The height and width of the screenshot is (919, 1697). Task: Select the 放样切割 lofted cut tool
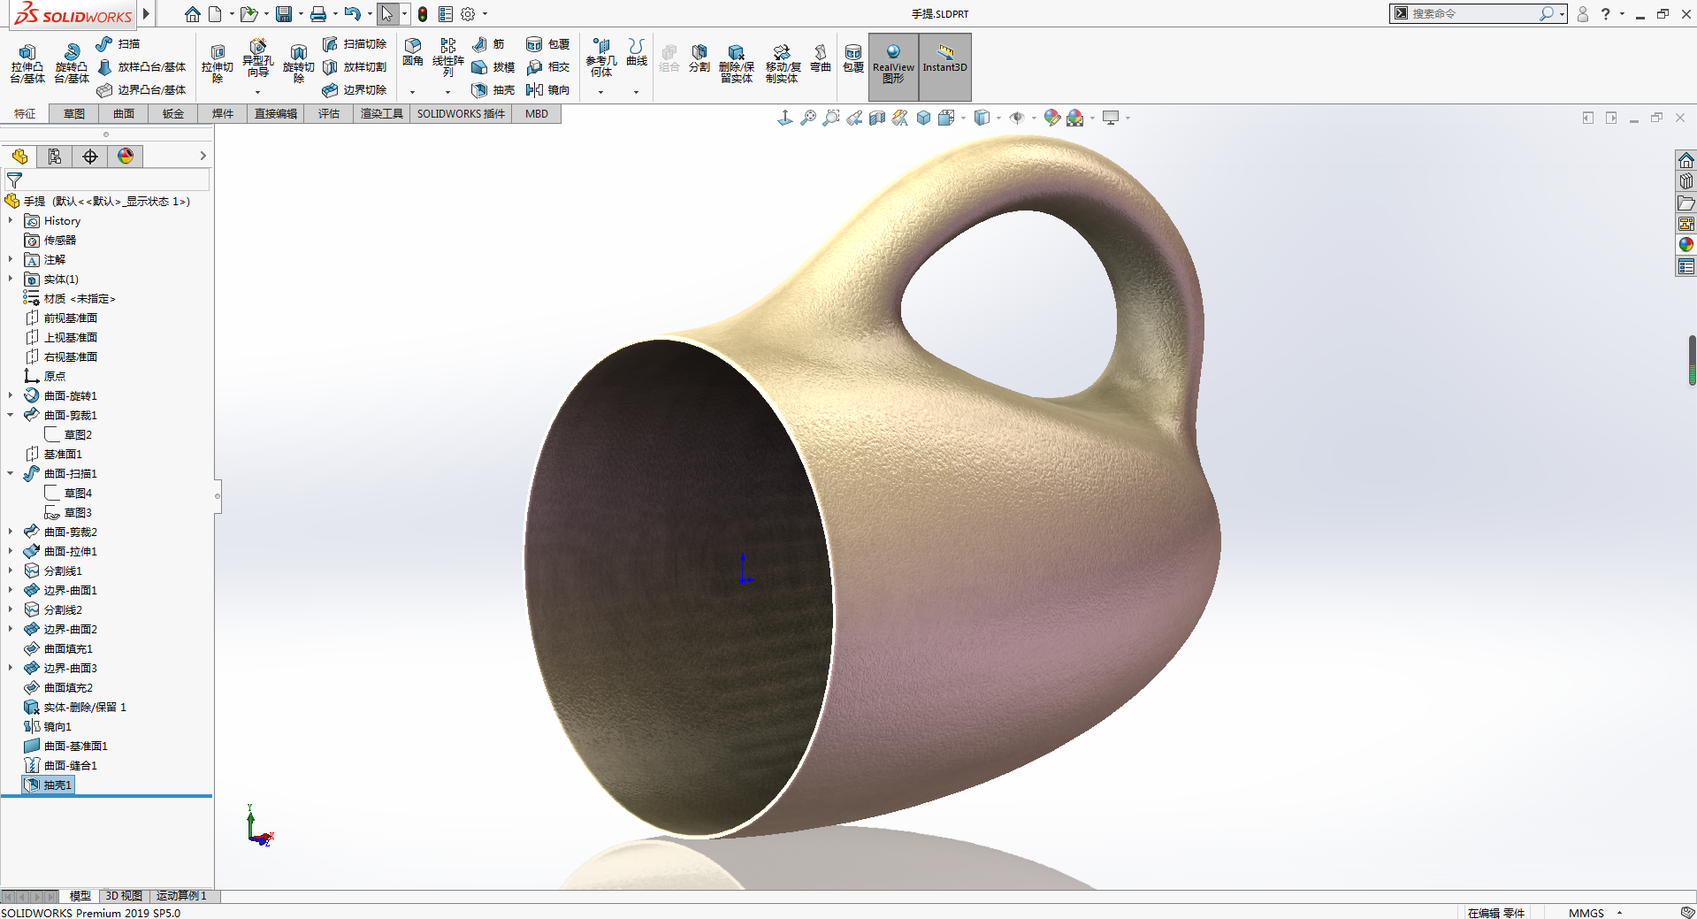[x=355, y=67]
